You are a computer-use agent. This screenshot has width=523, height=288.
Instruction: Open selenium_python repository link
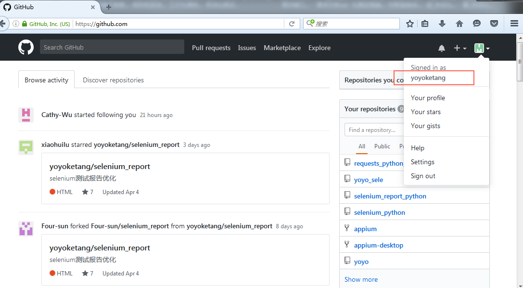[x=379, y=212]
